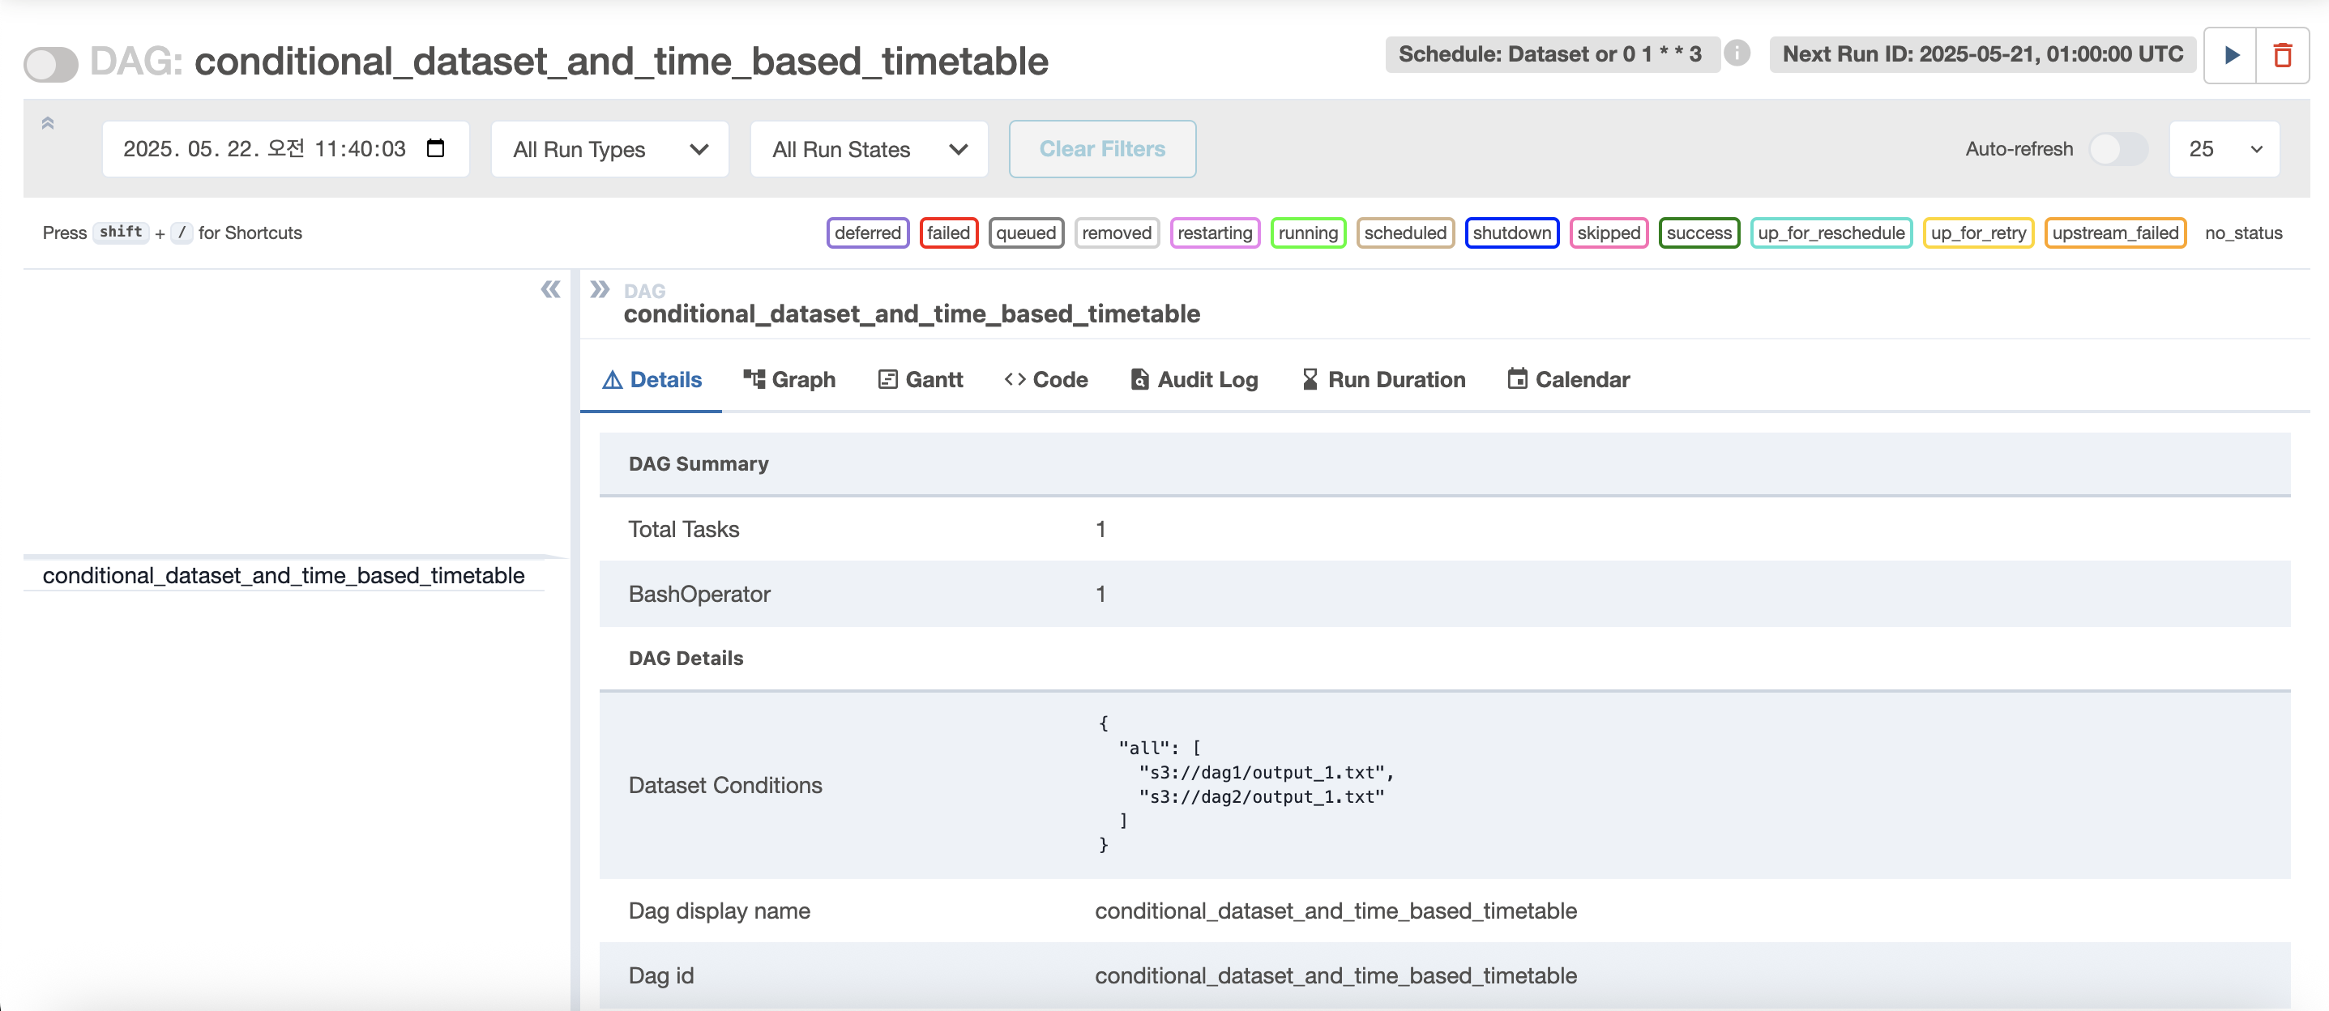The width and height of the screenshot is (2329, 1011).
Task: Click the Audit Log document-search icon
Action: pyautogui.click(x=1140, y=379)
